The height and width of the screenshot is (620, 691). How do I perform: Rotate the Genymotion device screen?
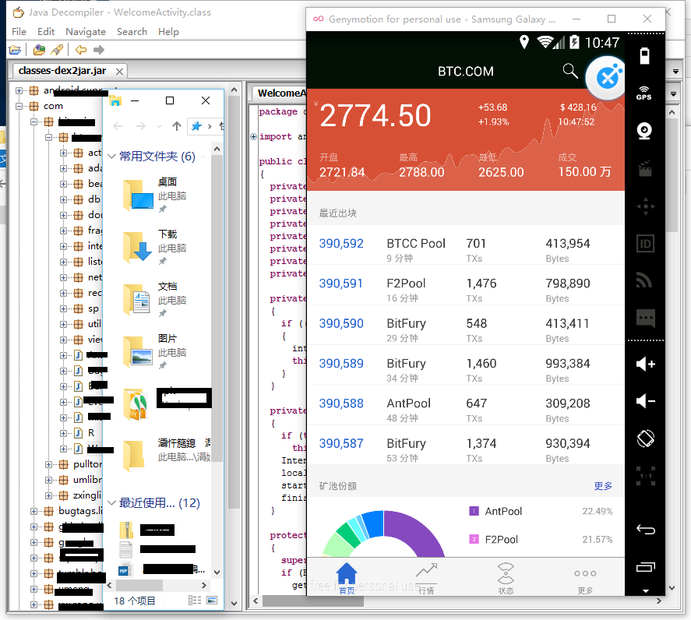(x=646, y=439)
